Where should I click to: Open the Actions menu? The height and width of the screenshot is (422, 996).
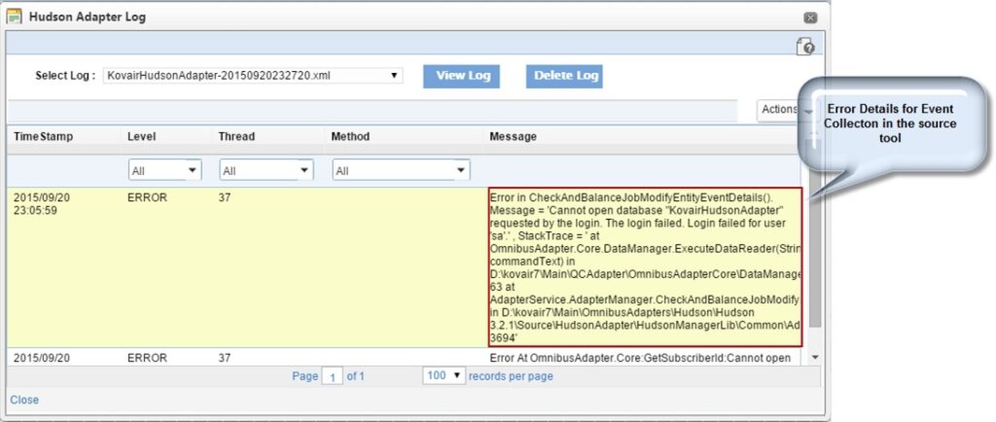[778, 110]
